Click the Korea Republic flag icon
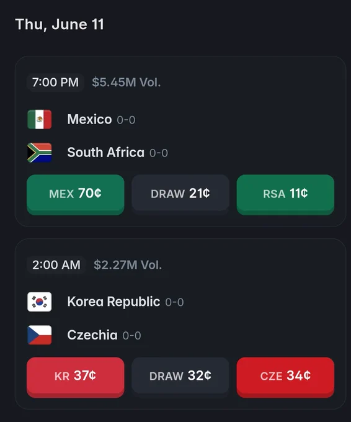 [x=40, y=302]
